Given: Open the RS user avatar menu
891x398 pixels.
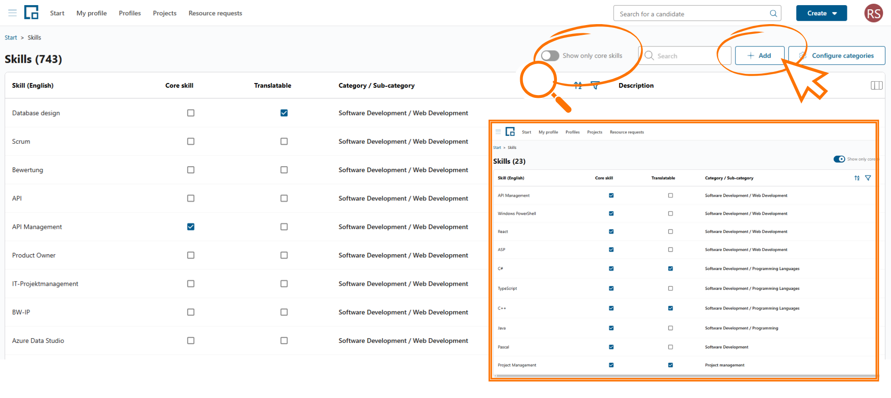Looking at the screenshot, I should click(x=873, y=13).
